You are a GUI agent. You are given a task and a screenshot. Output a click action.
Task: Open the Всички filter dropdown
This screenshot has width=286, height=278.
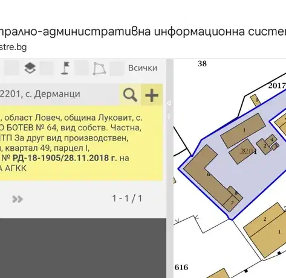[x=143, y=68]
